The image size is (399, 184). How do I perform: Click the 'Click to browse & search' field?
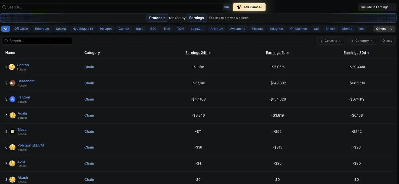229,18
